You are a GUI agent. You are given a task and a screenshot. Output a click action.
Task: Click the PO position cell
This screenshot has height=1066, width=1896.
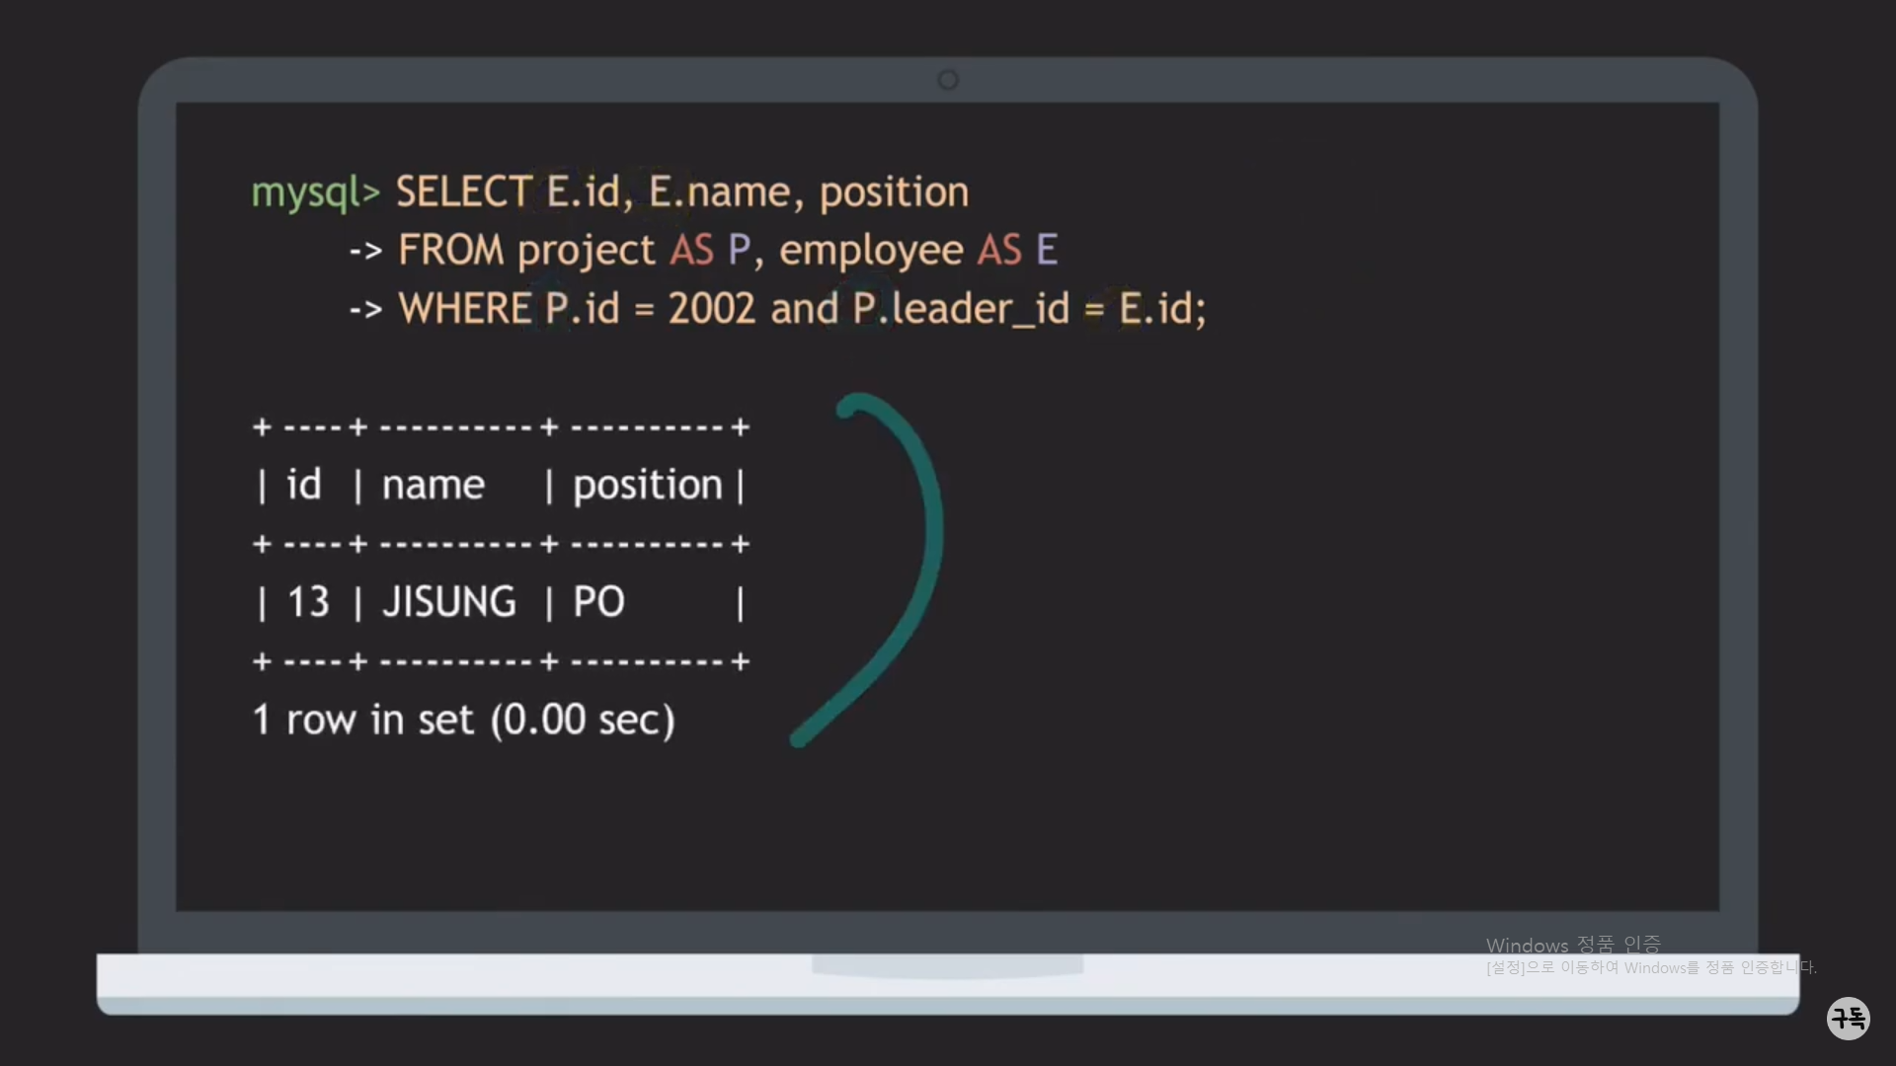[x=598, y=601]
